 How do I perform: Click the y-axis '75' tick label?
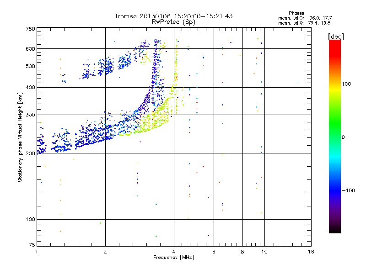point(32,245)
